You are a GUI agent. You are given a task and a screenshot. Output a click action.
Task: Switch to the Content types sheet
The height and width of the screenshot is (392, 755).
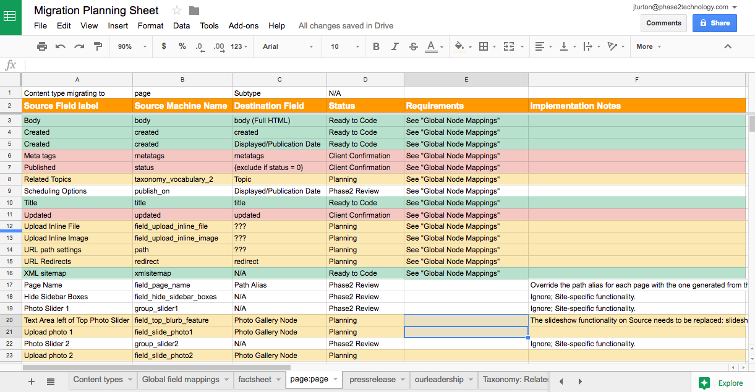coord(98,380)
